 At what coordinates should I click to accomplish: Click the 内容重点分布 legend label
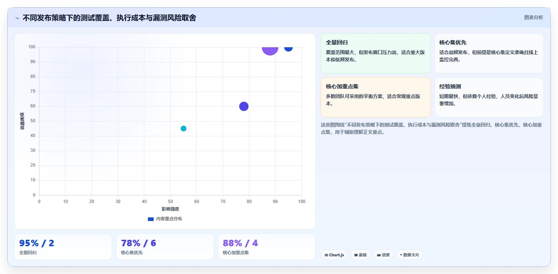pyautogui.click(x=169, y=219)
